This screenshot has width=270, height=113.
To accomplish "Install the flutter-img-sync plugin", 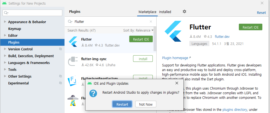I will [x=143, y=59].
